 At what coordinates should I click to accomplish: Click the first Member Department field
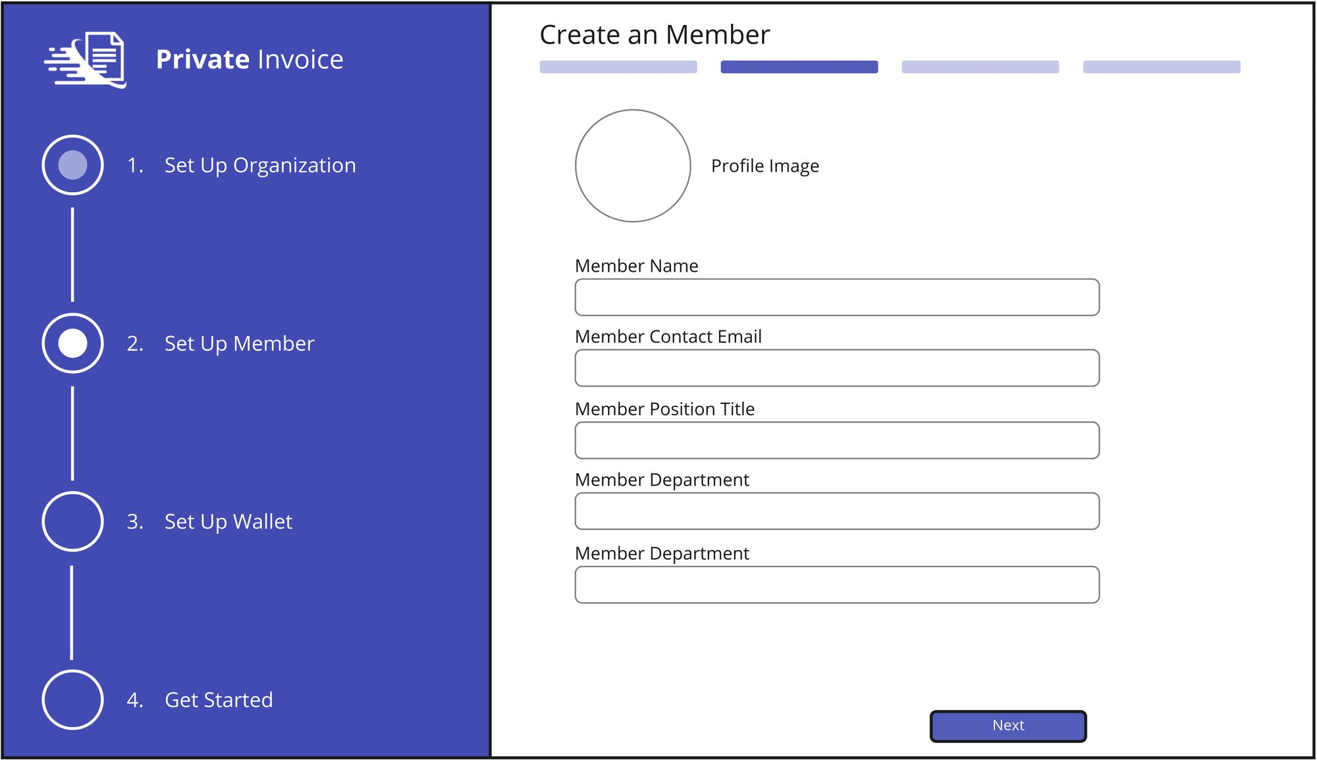click(x=836, y=511)
